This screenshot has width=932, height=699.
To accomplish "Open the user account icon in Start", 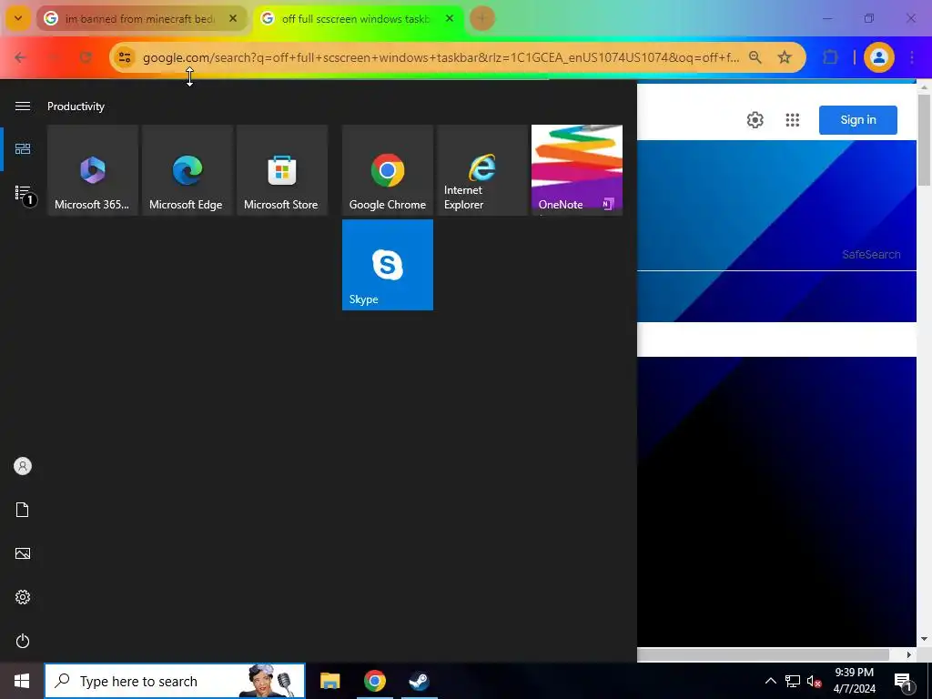I will [x=23, y=466].
